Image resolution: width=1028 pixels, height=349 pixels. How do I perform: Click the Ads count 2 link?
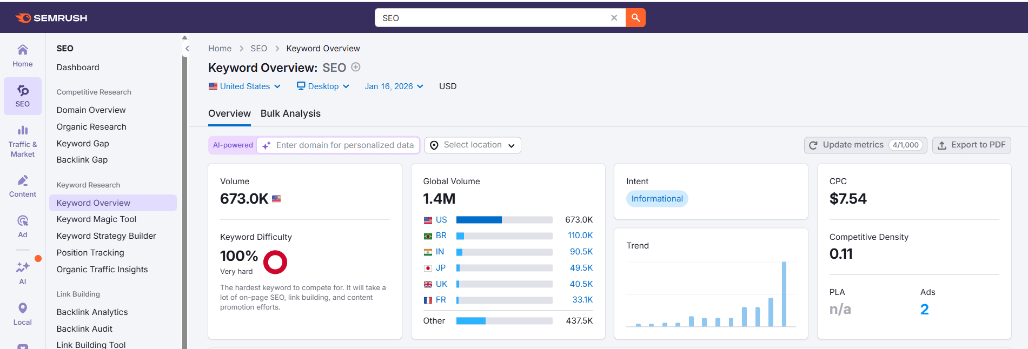pos(924,310)
